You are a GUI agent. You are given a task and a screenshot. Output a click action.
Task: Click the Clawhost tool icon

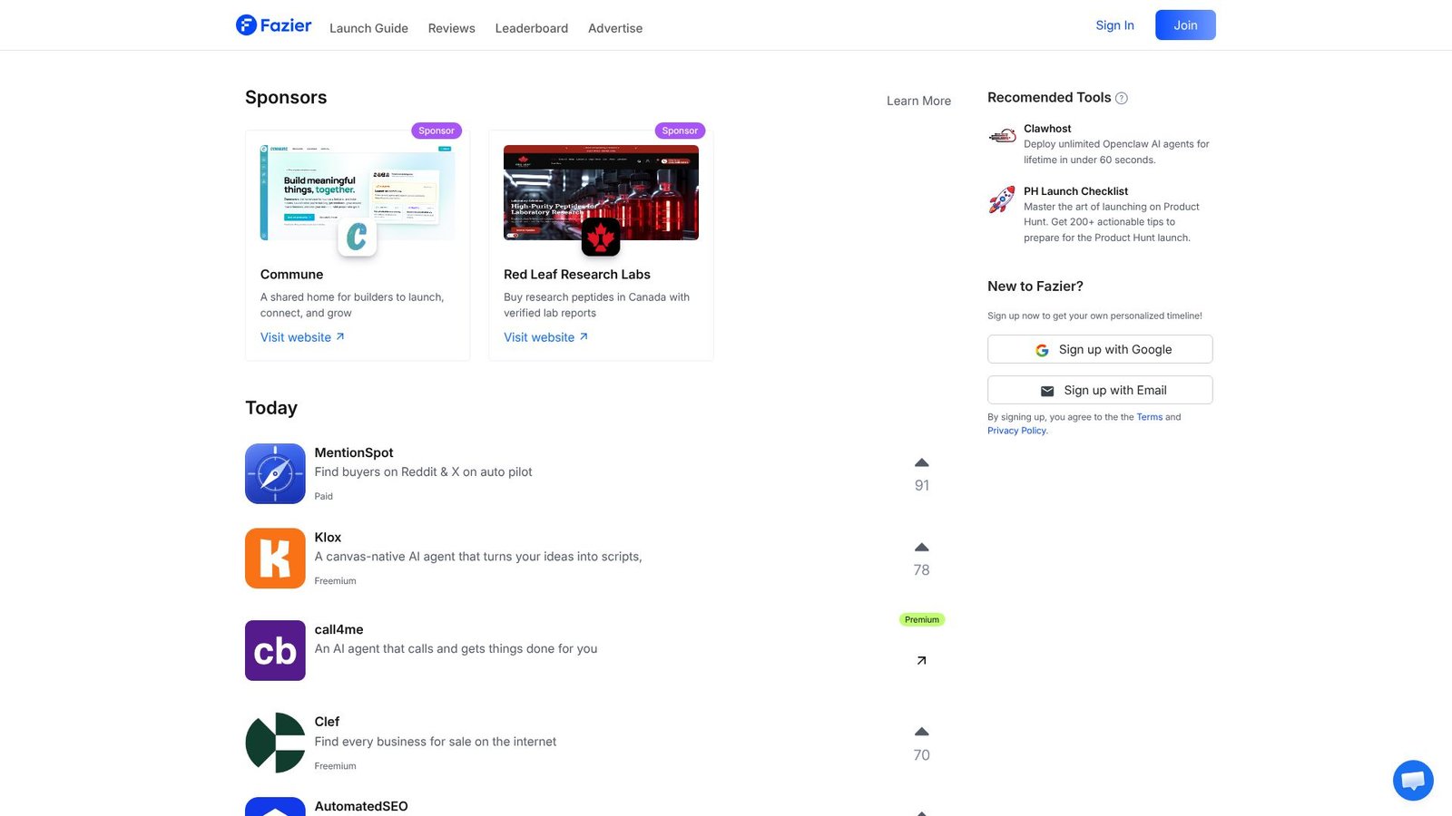tap(1002, 136)
